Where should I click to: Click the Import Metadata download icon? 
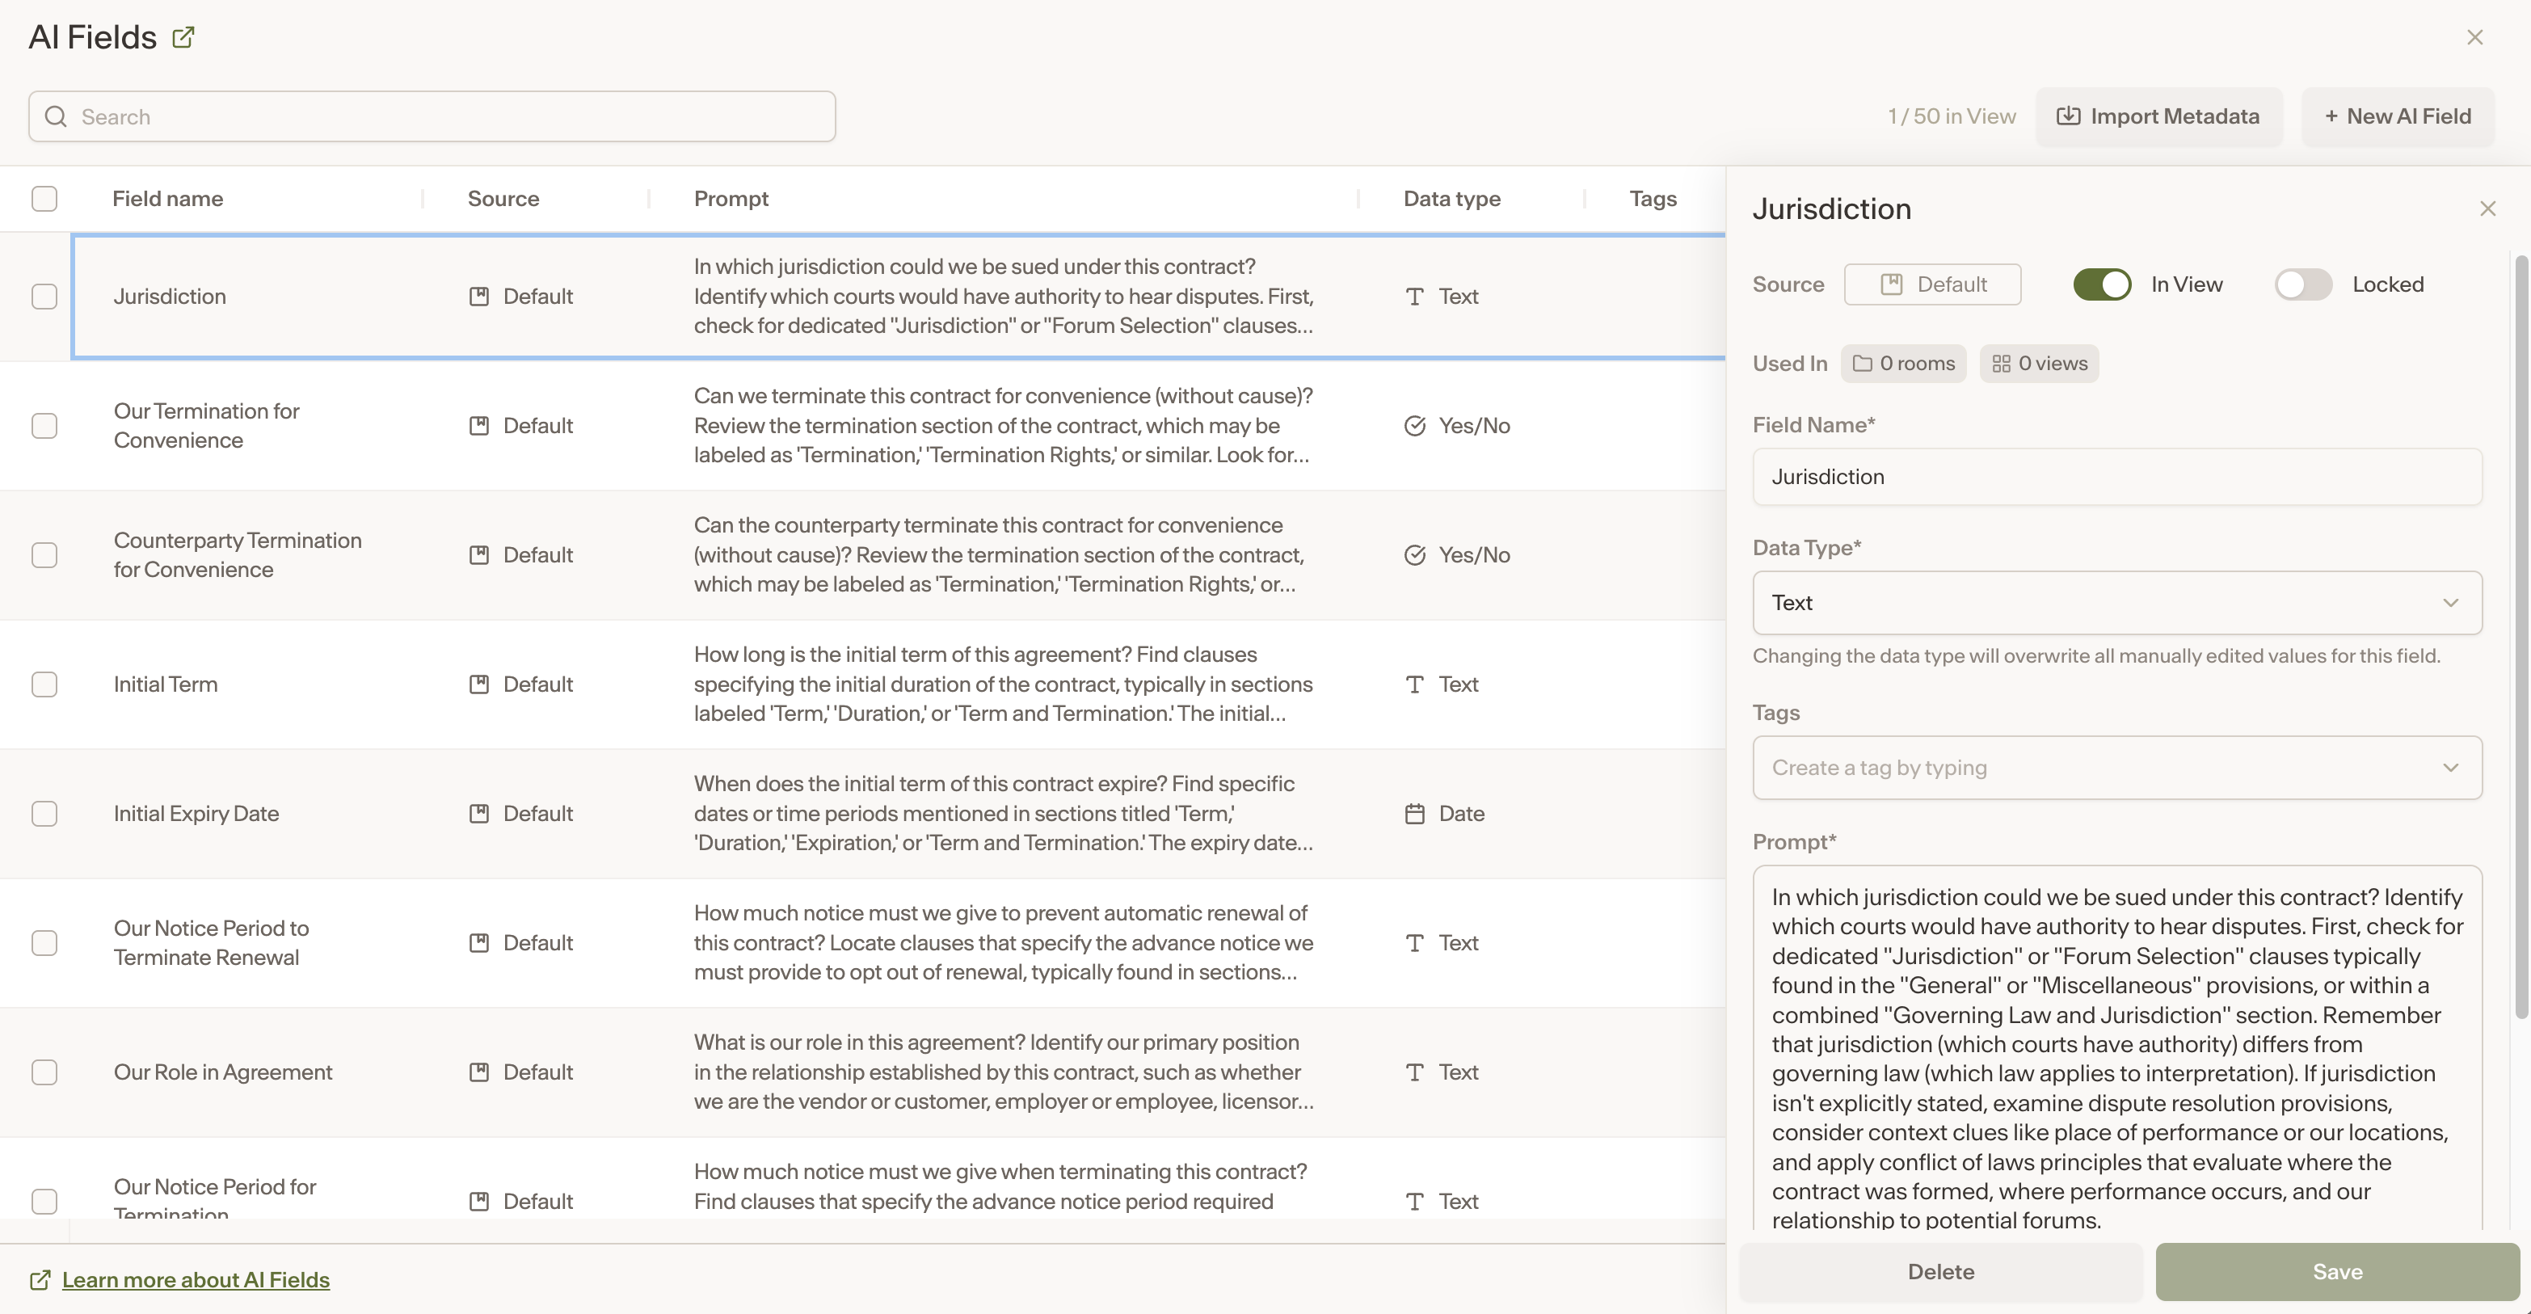coord(2068,116)
